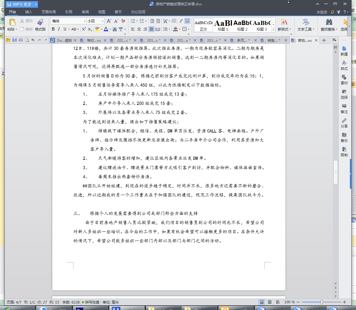Switch to 章节 ribbon tab

(118, 12)
